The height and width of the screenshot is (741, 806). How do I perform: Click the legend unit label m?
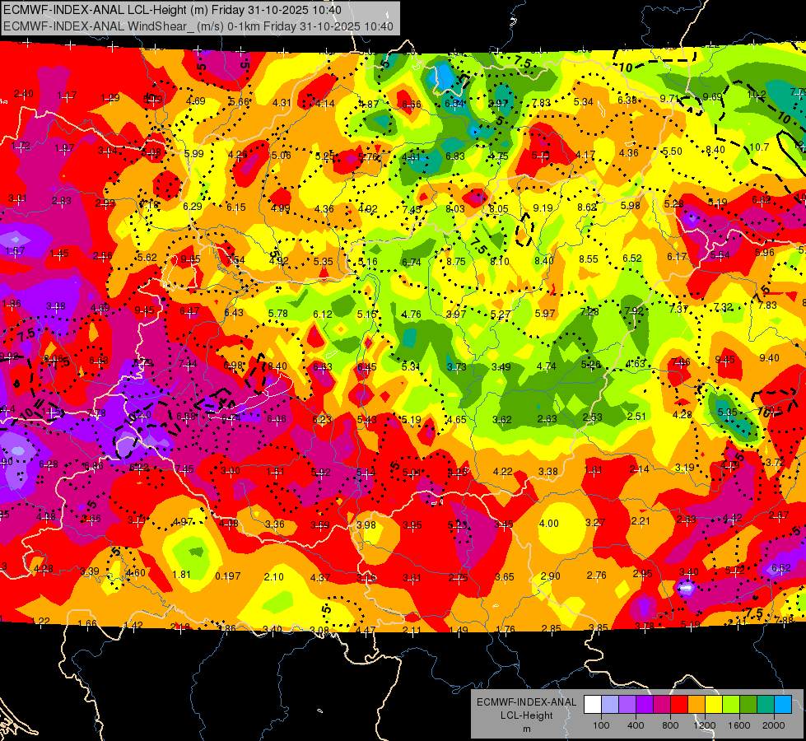click(x=526, y=729)
